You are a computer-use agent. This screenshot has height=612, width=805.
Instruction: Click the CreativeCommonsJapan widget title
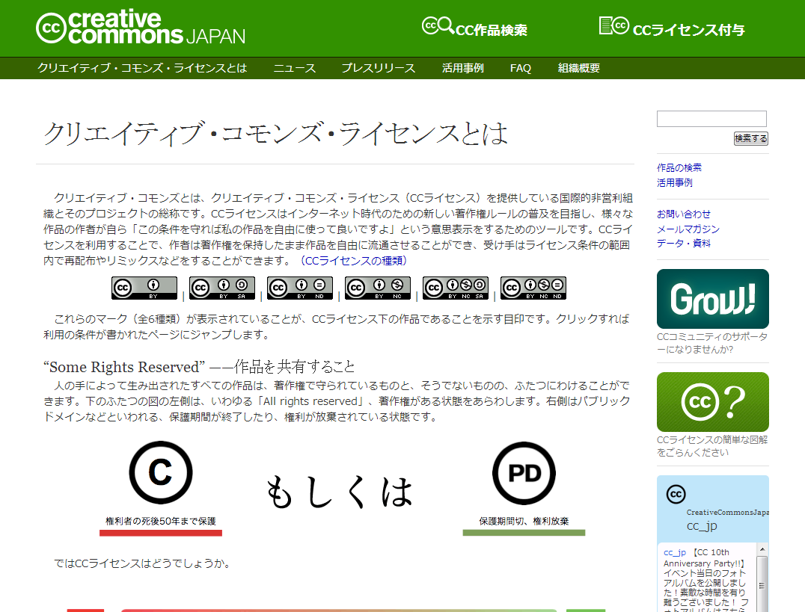tap(727, 512)
